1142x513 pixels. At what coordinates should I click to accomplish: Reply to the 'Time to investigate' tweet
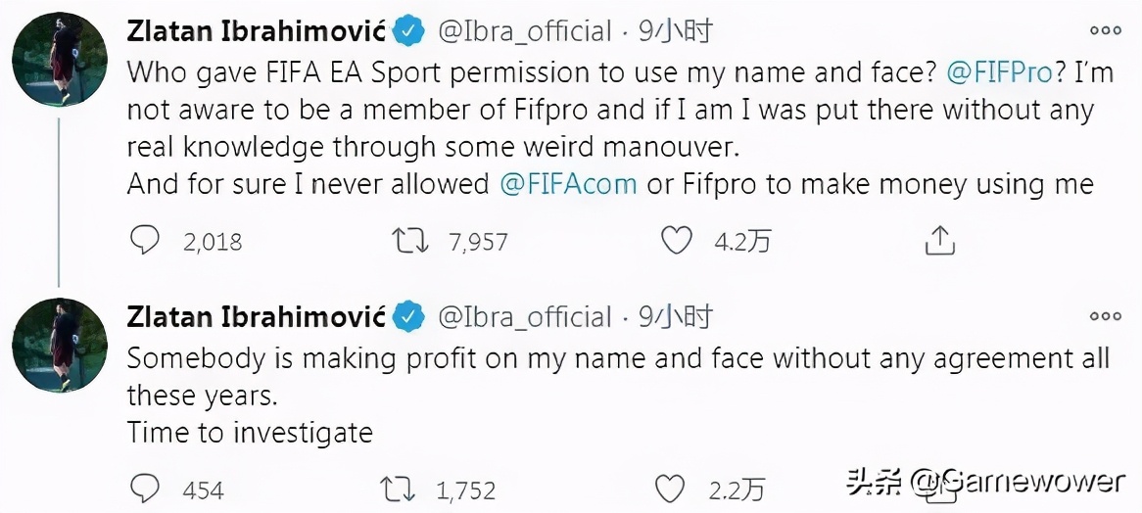click(x=144, y=489)
